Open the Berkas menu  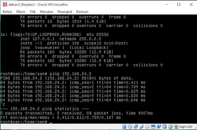click(x=7, y=12)
